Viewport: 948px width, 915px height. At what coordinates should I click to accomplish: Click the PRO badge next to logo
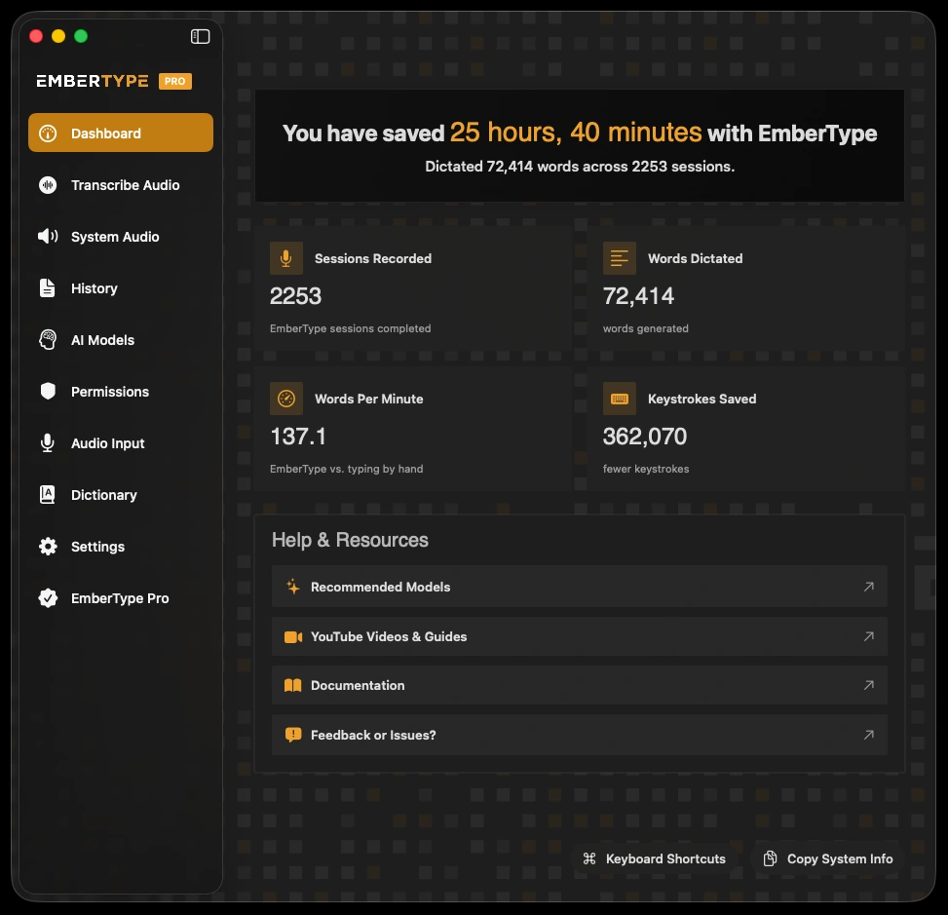coord(175,81)
